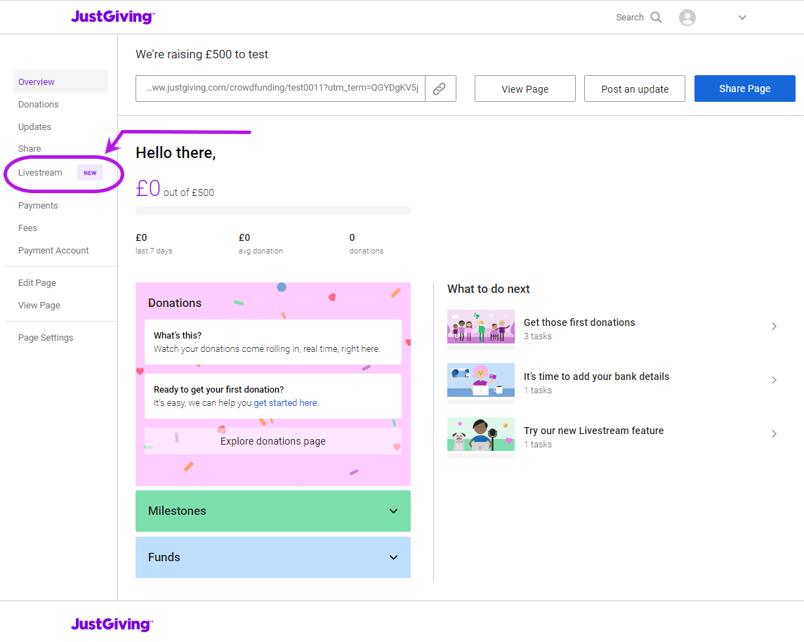Open Fees in the sidebar
Screen dimensions: 804x642
pos(27,228)
